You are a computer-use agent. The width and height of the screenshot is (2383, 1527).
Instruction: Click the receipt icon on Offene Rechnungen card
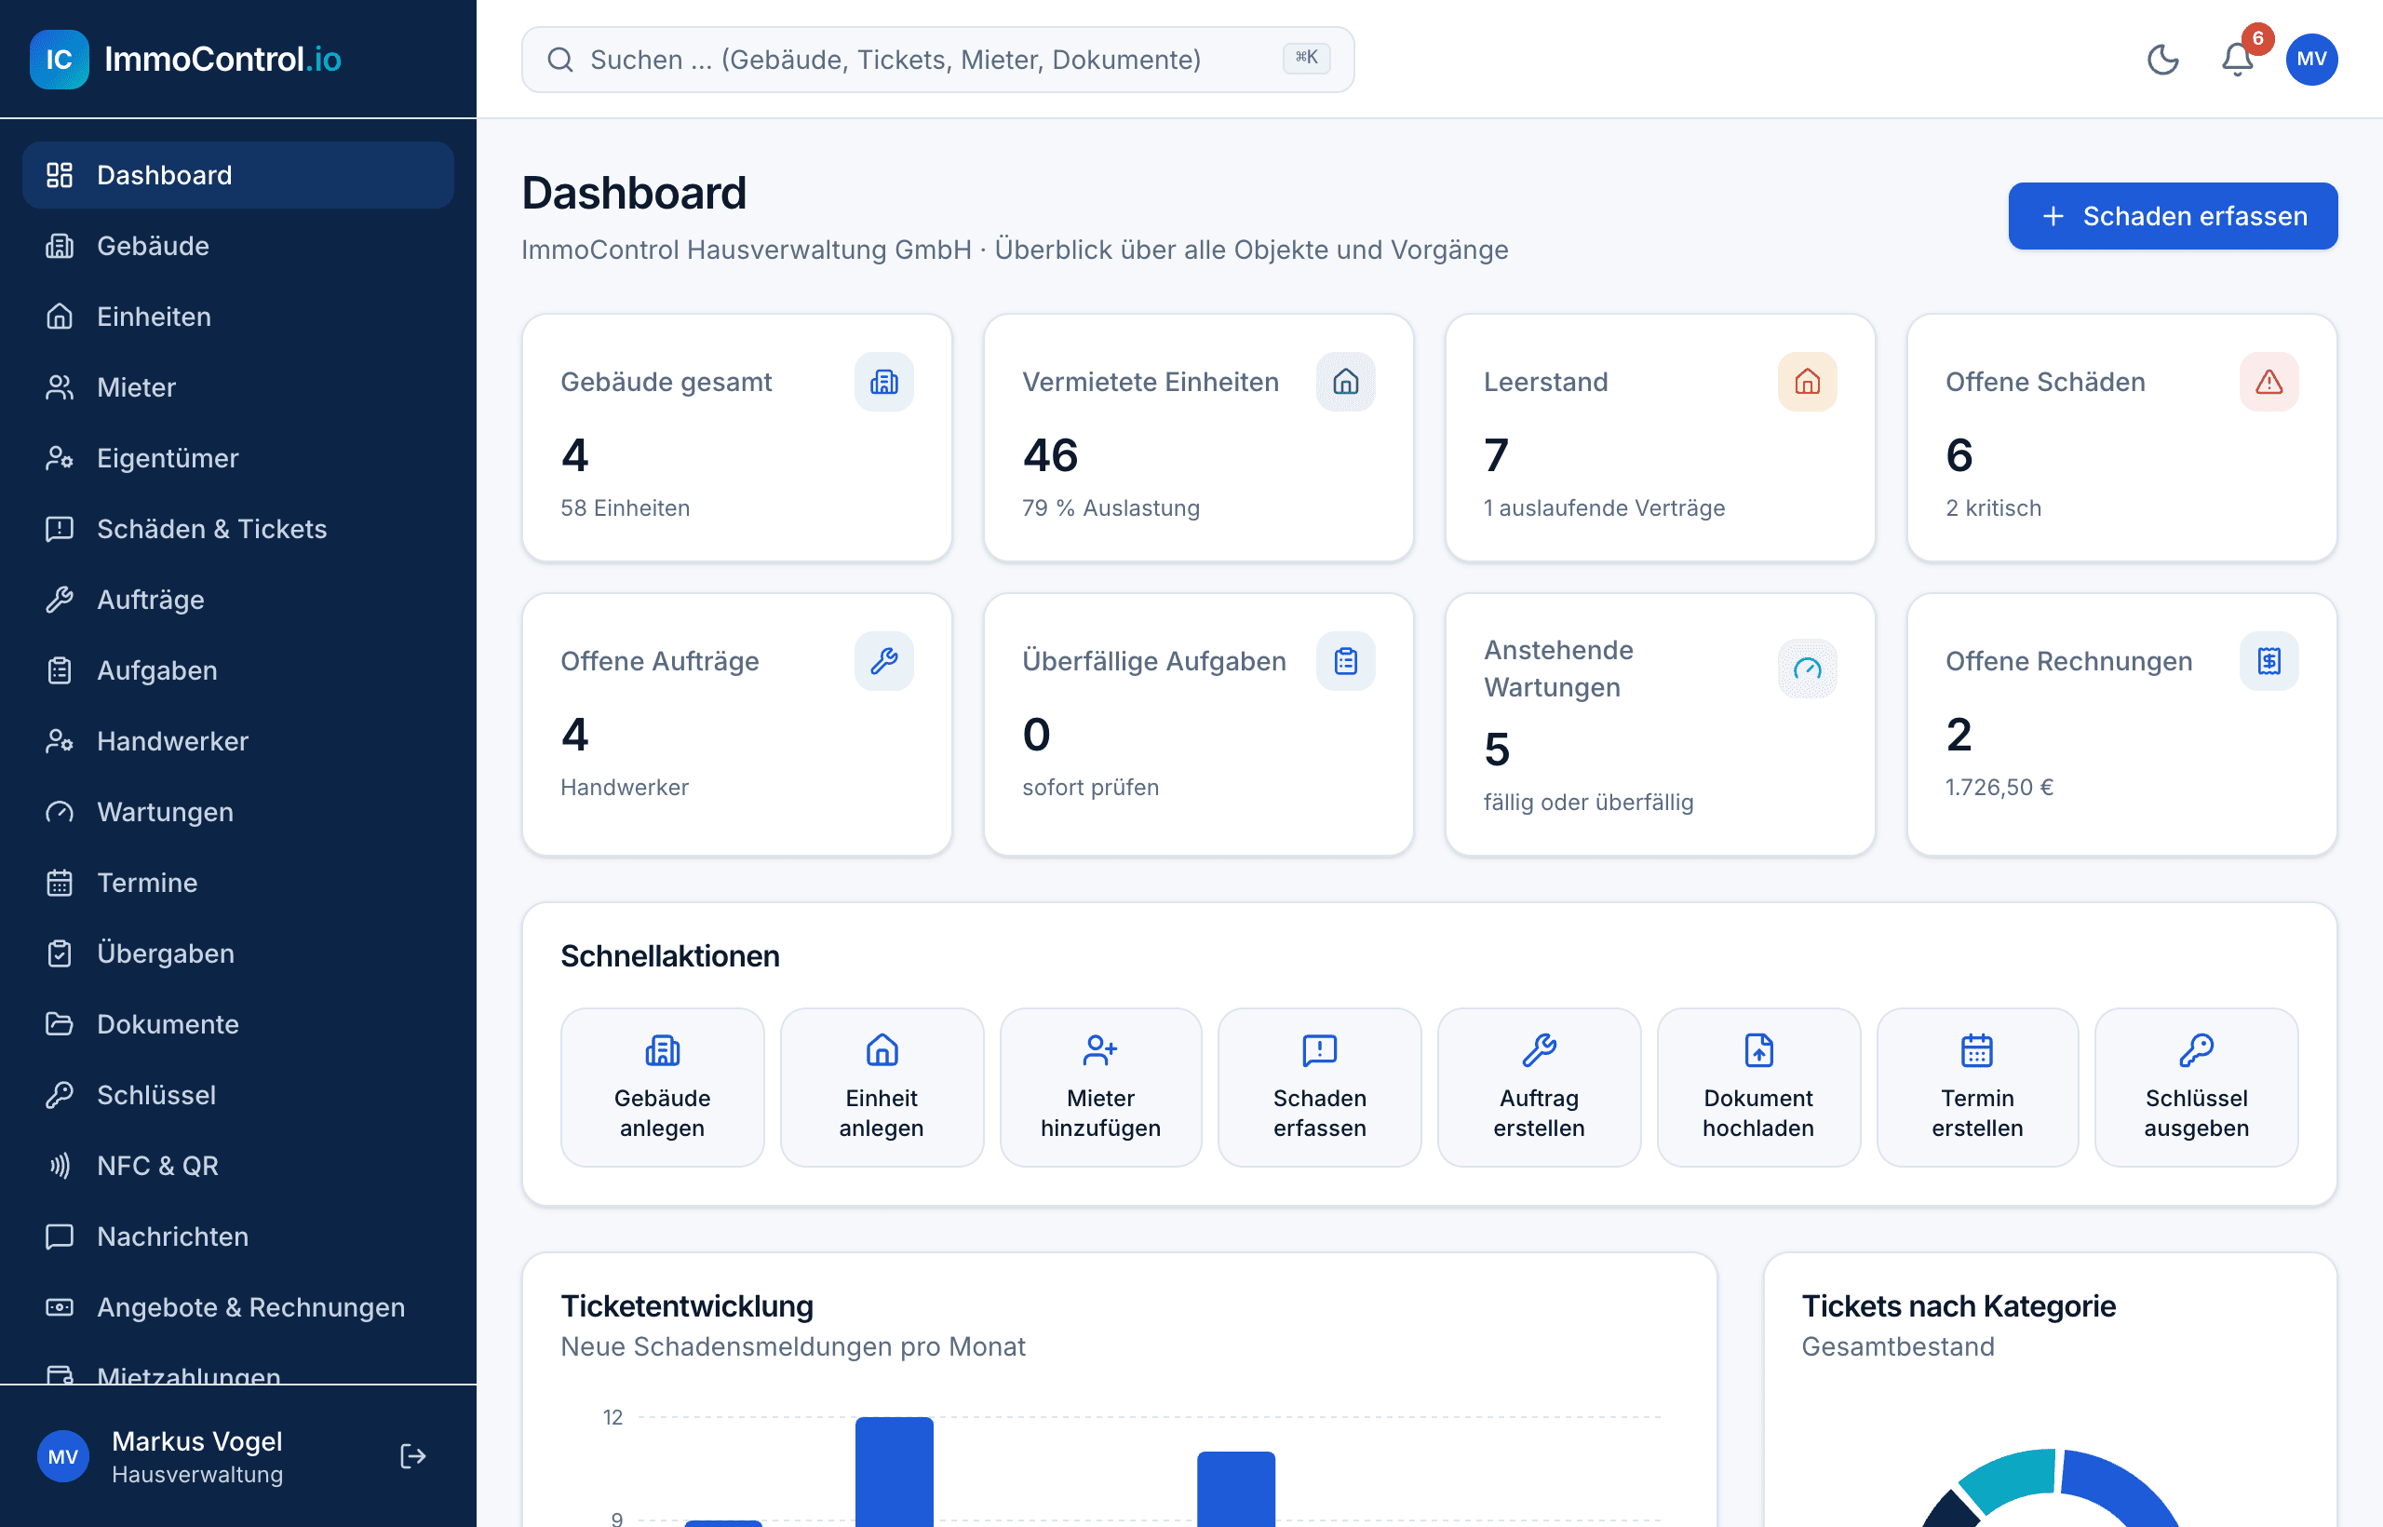pyautogui.click(x=2269, y=661)
